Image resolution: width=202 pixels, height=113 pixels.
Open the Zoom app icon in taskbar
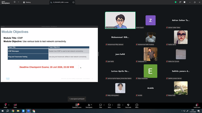pos(28,111)
